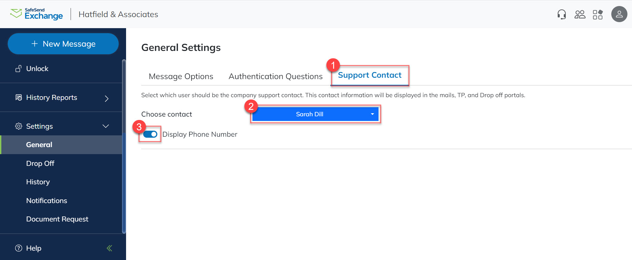This screenshot has width=632, height=260.
Task: Click the History Reports report icon
Action: tap(18, 97)
